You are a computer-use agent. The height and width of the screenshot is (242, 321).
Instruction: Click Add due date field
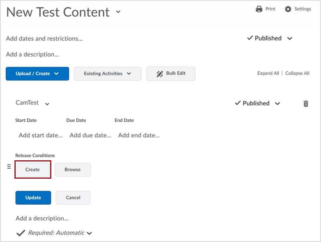90,135
